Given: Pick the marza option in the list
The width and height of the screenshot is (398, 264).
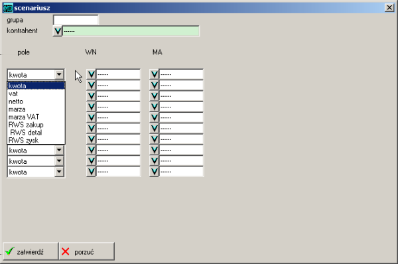Looking at the screenshot, I should point(36,109).
